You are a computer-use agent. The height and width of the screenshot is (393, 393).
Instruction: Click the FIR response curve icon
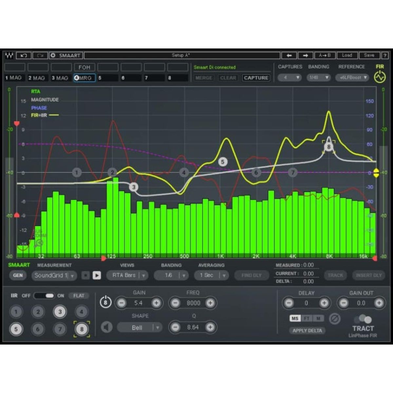coord(380,78)
